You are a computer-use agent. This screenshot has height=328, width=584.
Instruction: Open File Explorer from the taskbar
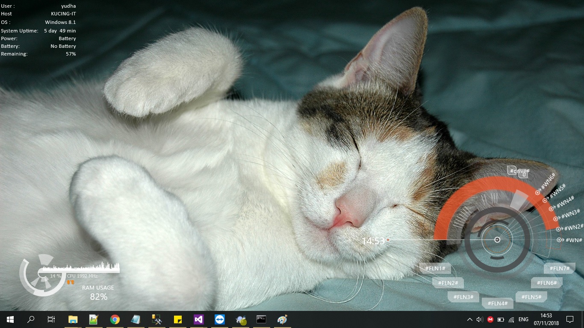point(73,319)
